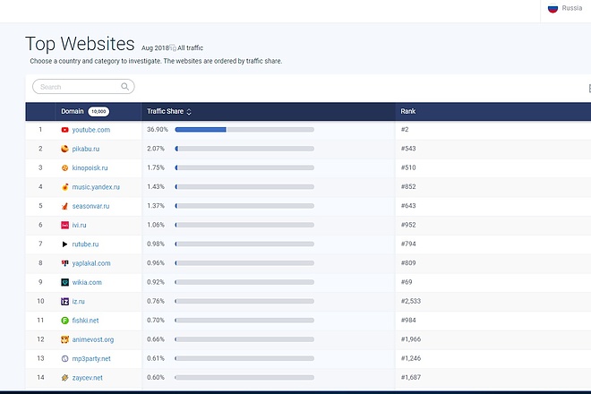Open the youtube.com link
Image resolution: width=591 pixels, height=394 pixels.
click(x=91, y=130)
